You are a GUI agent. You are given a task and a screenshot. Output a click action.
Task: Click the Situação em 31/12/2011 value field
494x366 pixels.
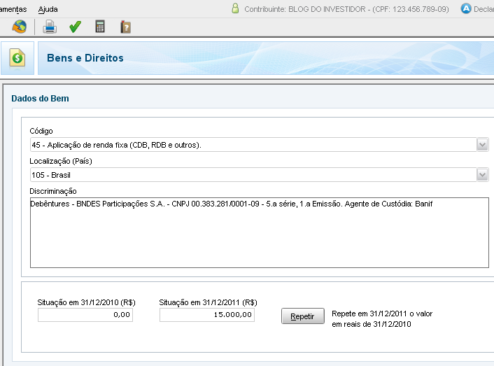point(207,315)
